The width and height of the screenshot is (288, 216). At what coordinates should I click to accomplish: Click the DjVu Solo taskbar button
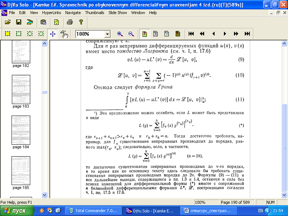151,211
